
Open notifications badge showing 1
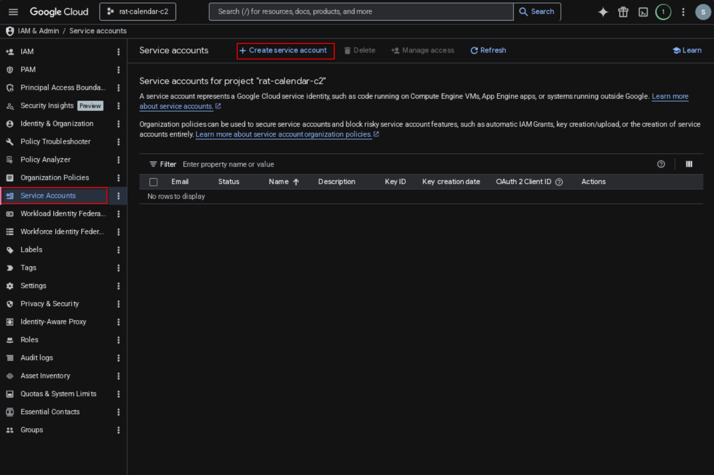point(663,12)
